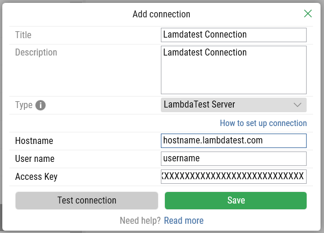Click the Description text area
Viewport: 324px width, 233px height.
234,70
